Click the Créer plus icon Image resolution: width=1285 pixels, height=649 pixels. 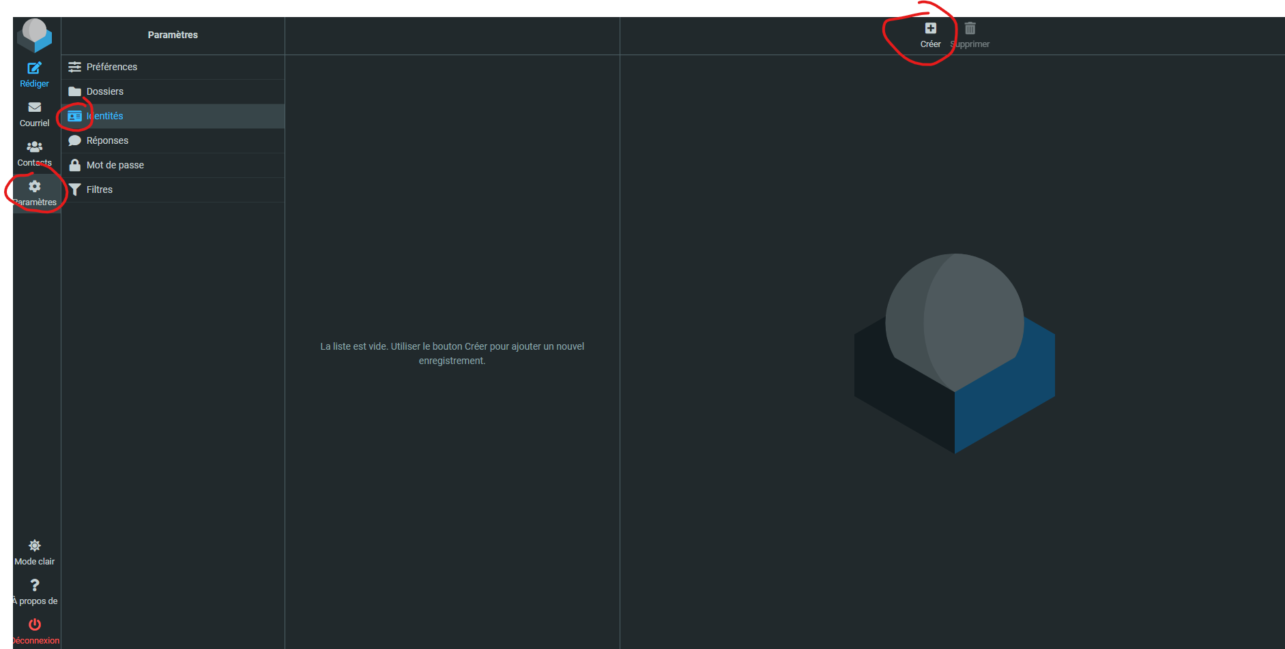(x=930, y=29)
